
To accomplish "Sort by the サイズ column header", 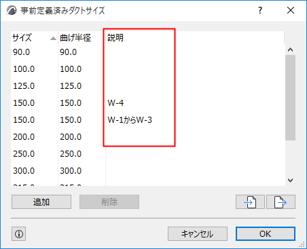I will click(34, 37).
